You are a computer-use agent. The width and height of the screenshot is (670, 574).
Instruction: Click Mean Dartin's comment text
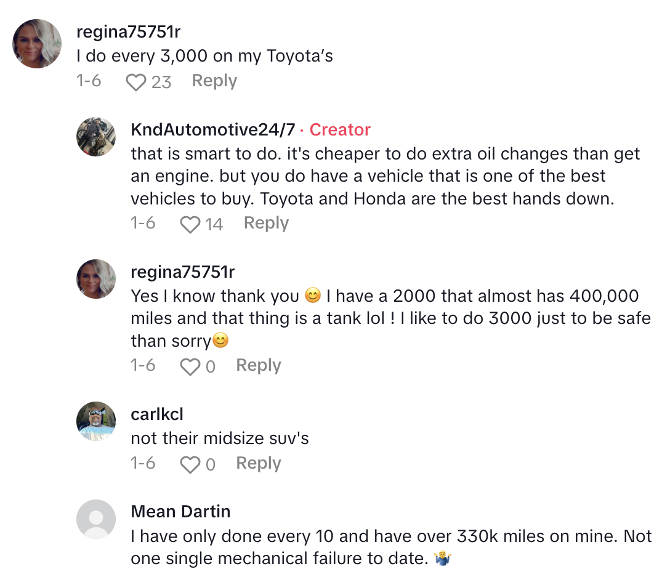click(x=390, y=548)
